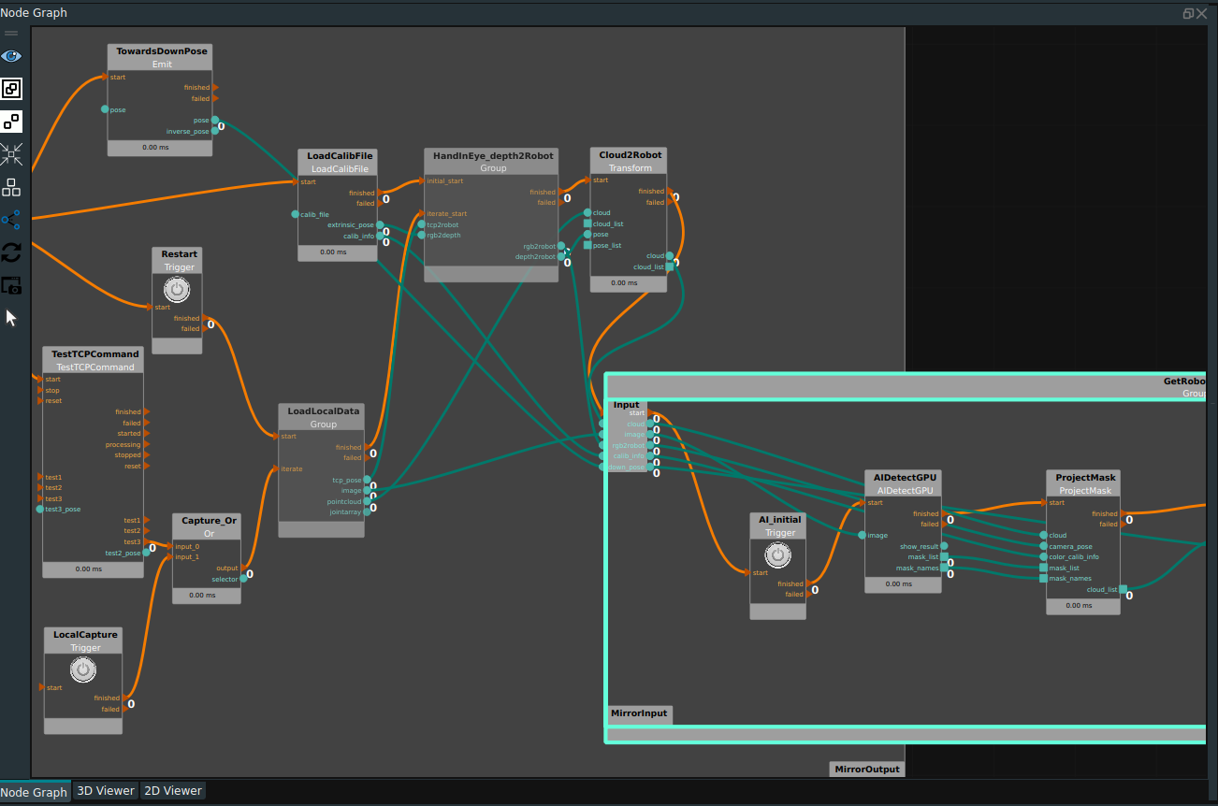Toggle the overlapping squares icon in the sidebar
The height and width of the screenshot is (806, 1218).
click(11, 89)
